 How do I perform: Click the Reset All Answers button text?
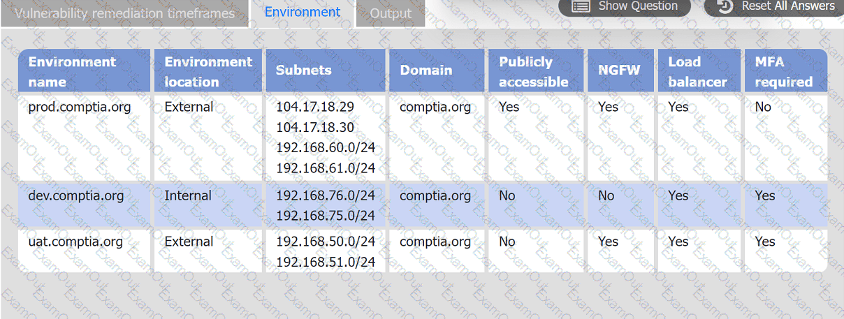(787, 6)
